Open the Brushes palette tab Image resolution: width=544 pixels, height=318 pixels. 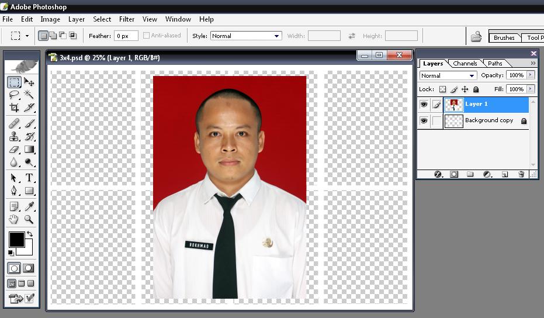pyautogui.click(x=504, y=37)
